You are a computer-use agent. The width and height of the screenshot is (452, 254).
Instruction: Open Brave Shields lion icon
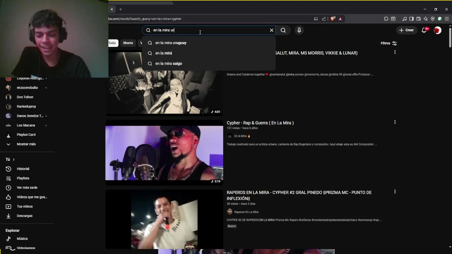pyautogui.click(x=333, y=19)
